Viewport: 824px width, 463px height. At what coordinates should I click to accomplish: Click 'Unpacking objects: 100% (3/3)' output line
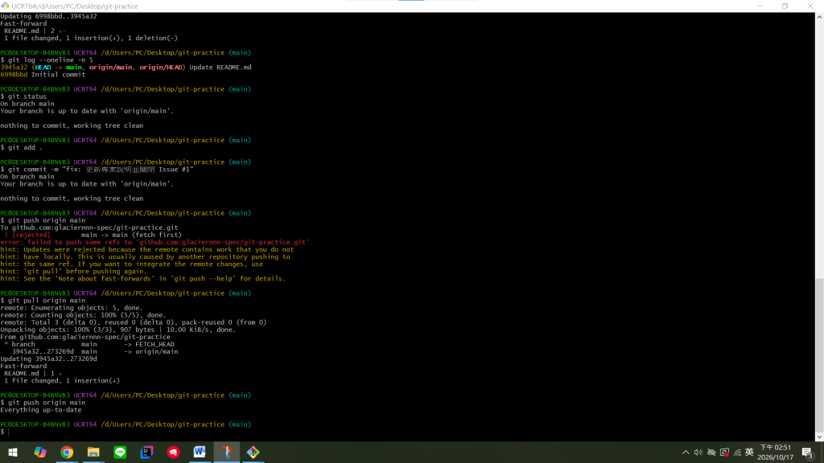pyautogui.click(x=117, y=330)
